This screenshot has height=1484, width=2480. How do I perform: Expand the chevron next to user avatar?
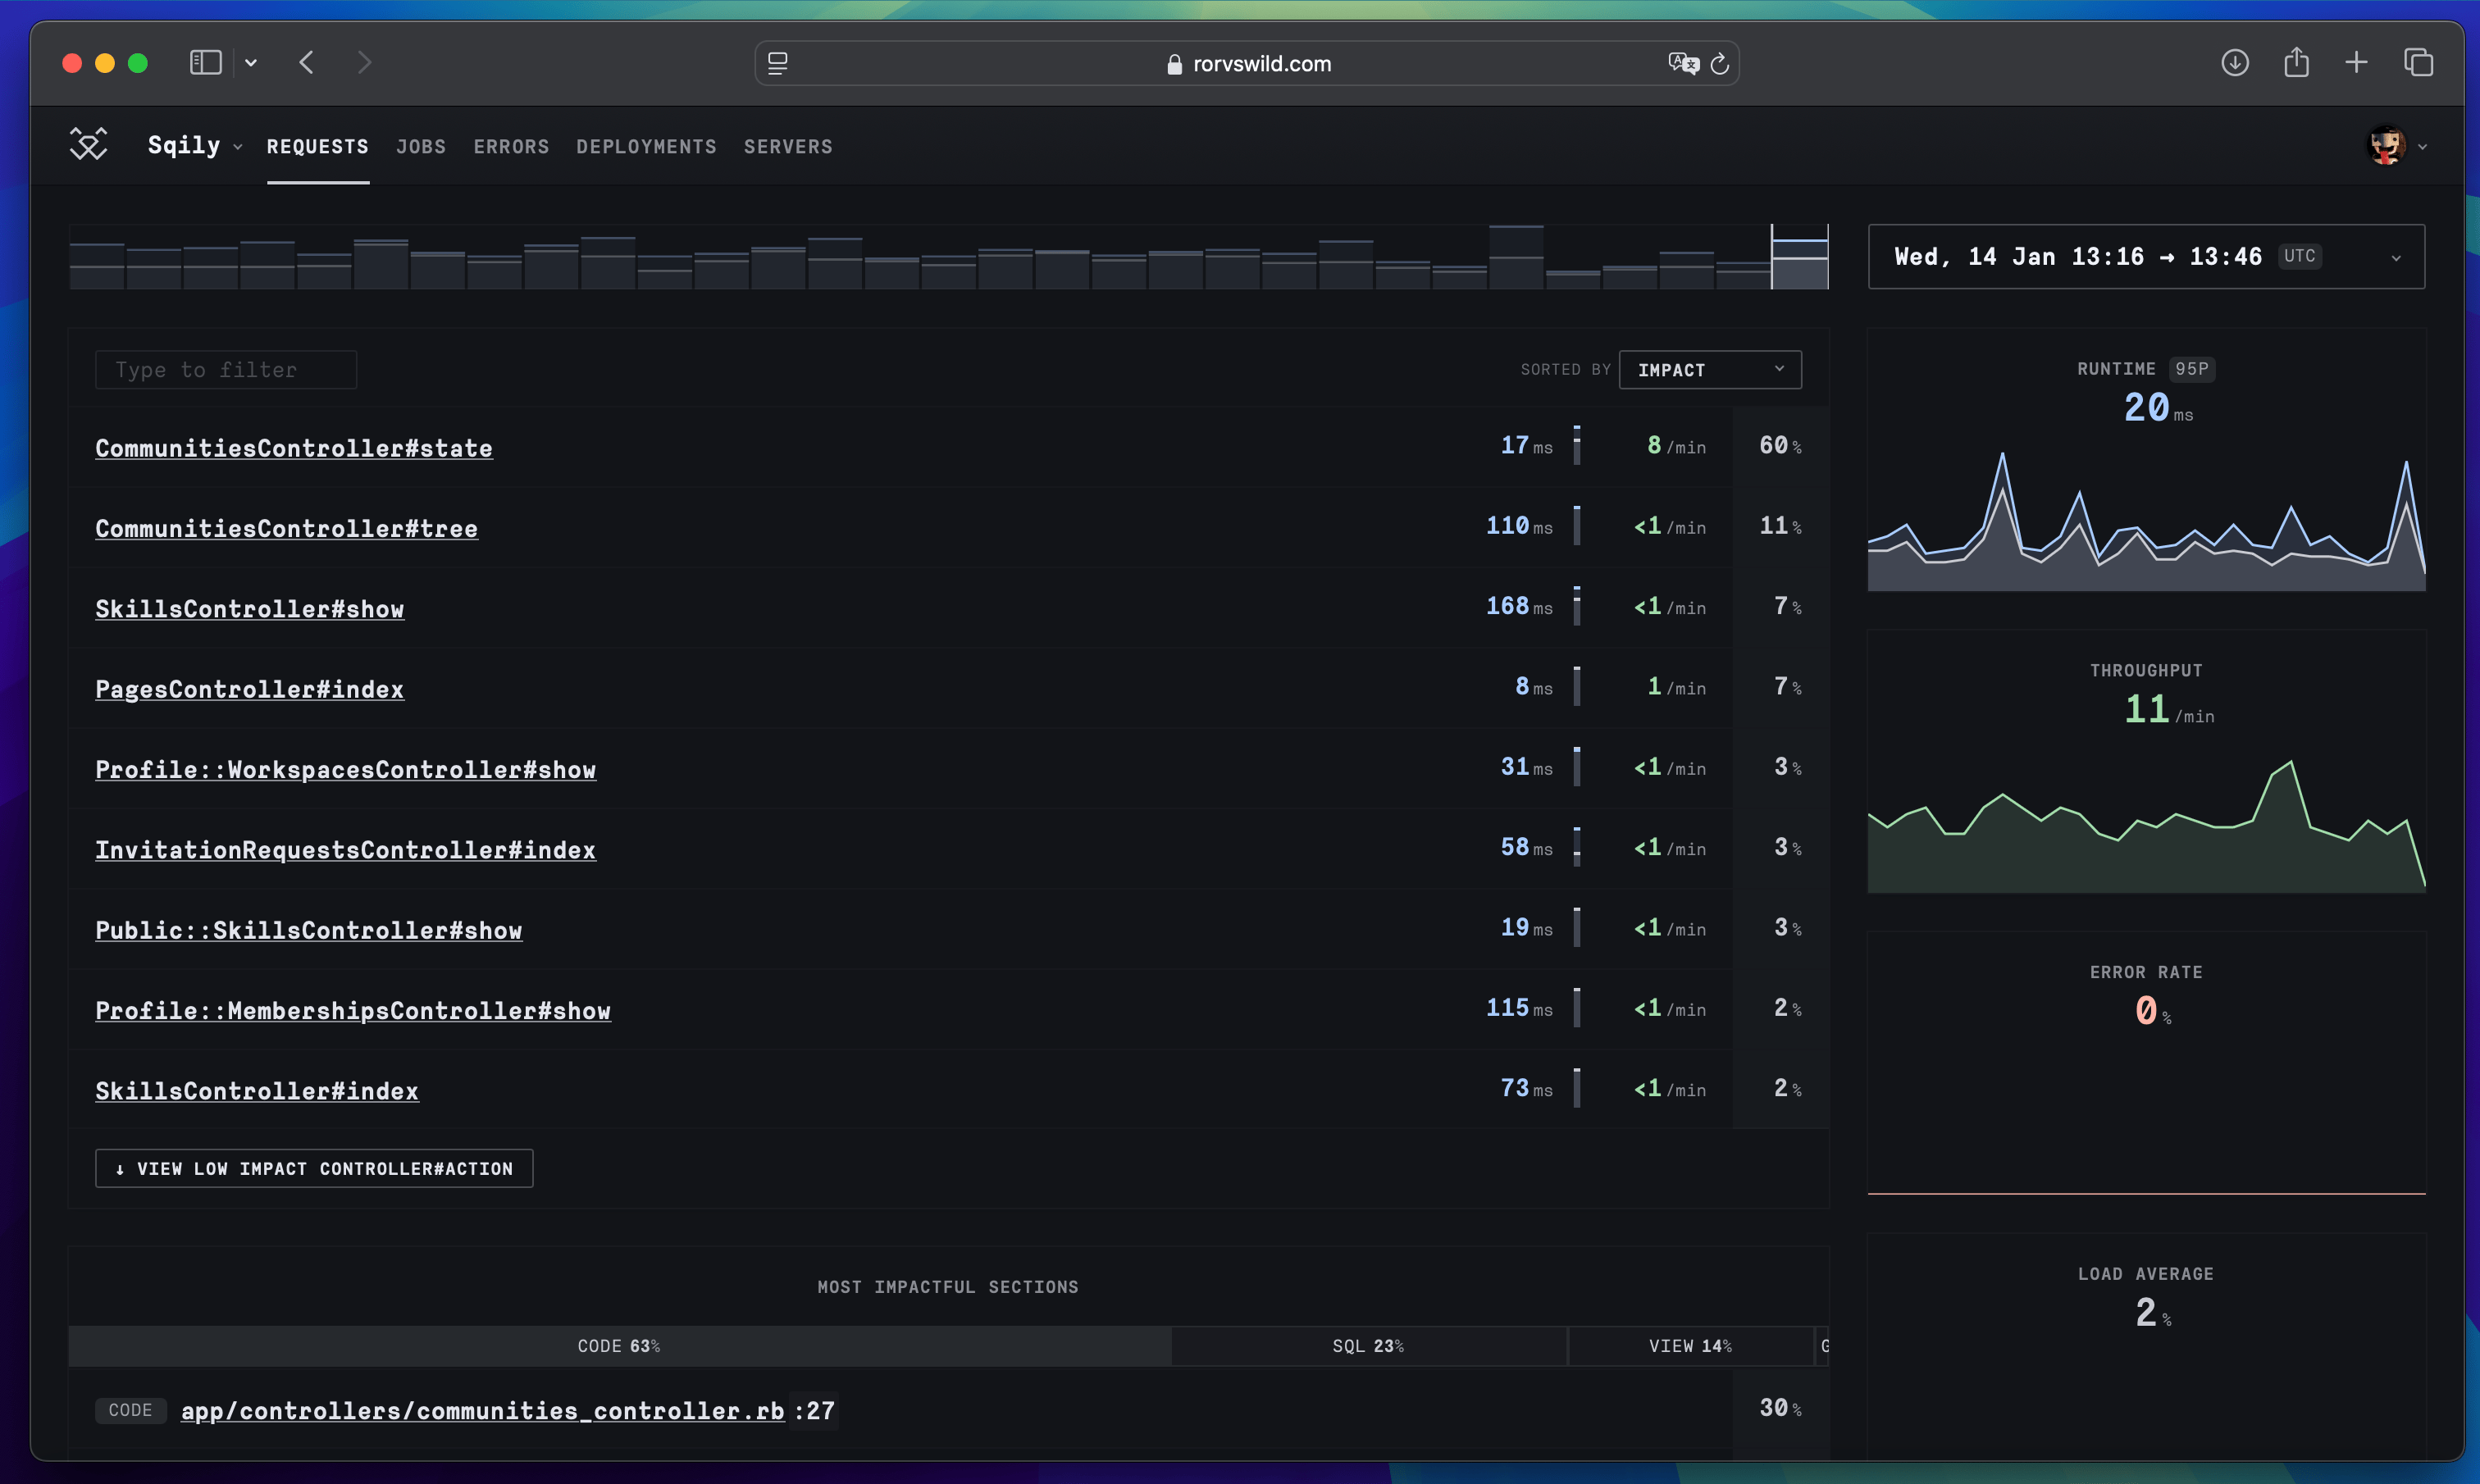click(x=2422, y=147)
